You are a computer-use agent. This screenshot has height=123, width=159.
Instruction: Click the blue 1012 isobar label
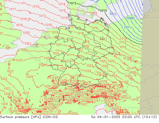[x=113, y=14]
